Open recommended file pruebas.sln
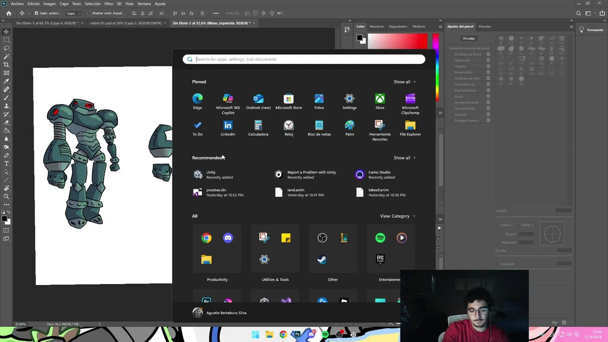Image resolution: width=608 pixels, height=342 pixels. click(218, 192)
